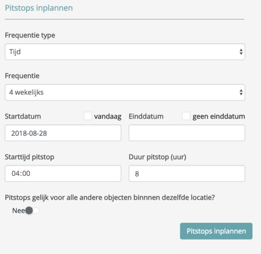Select the Starttijd pitstop field showing 04:00

(63, 174)
